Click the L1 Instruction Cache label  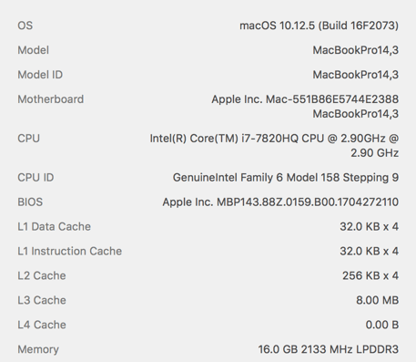(69, 252)
